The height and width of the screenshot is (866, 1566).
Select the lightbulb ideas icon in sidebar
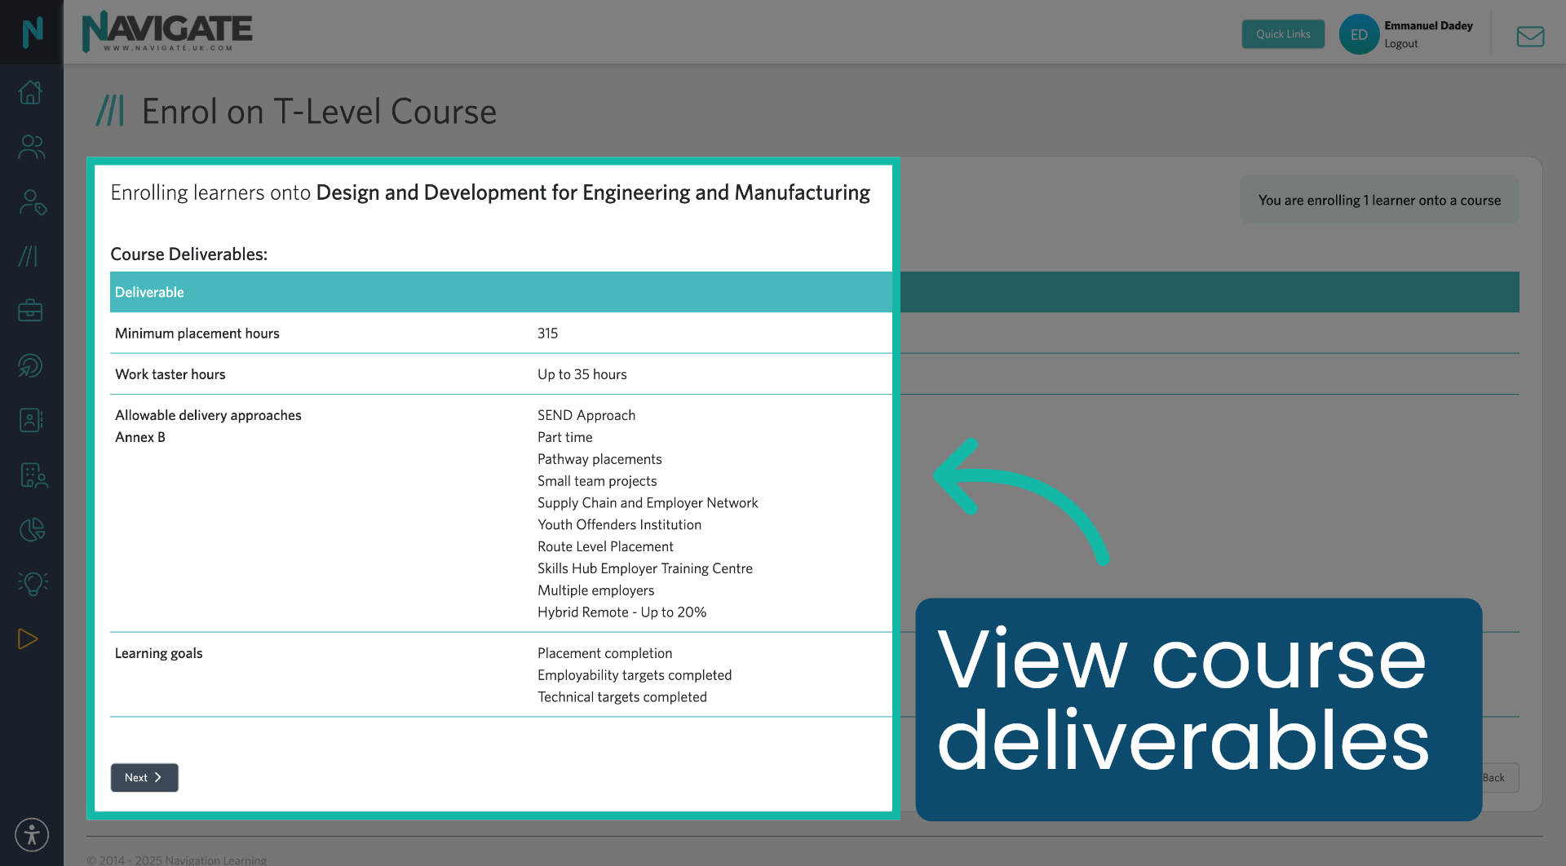click(x=31, y=584)
